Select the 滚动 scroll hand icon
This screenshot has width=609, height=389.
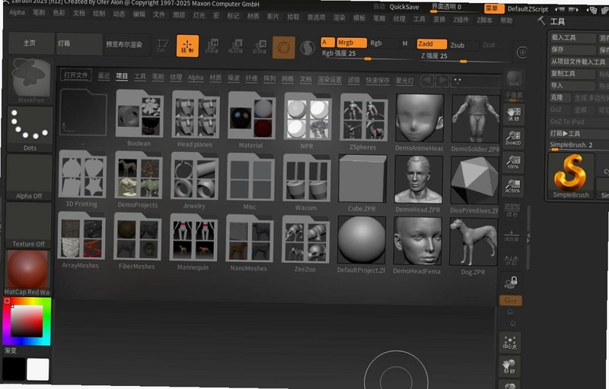[x=513, y=114]
